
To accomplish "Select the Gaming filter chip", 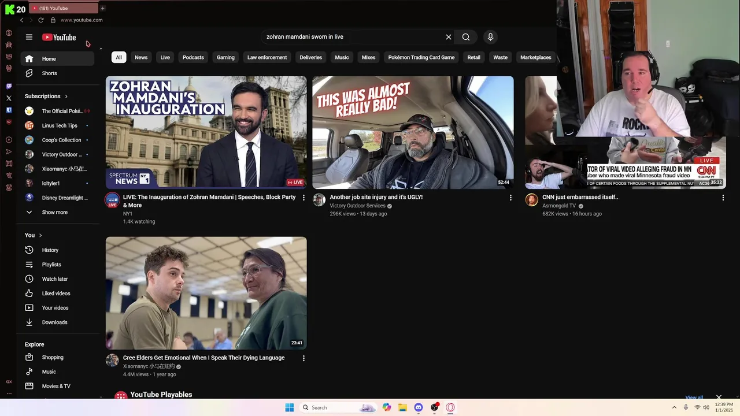I will 225,58.
